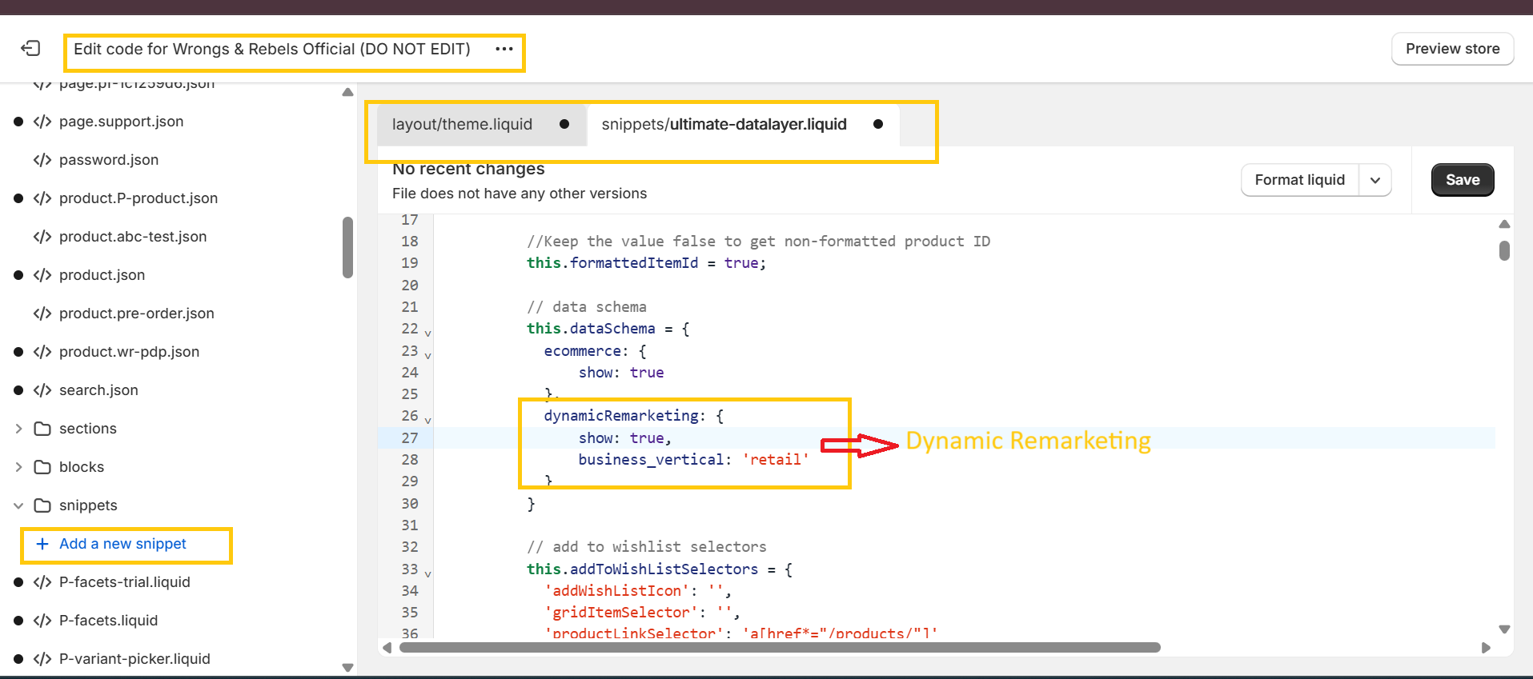Fold code block at line 26
Screen dimensions: 1533x679
coord(427,420)
